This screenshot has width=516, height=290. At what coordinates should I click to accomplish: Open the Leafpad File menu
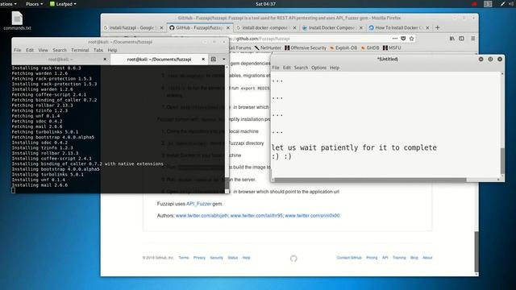click(276, 68)
